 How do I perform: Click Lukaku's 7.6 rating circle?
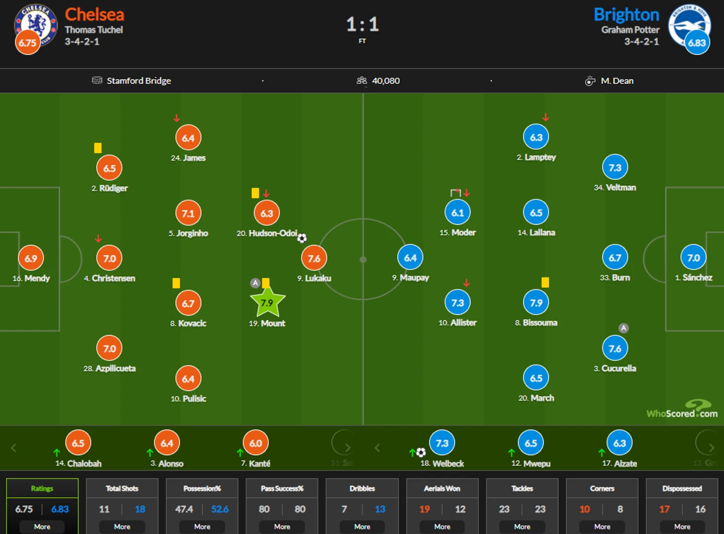(314, 258)
